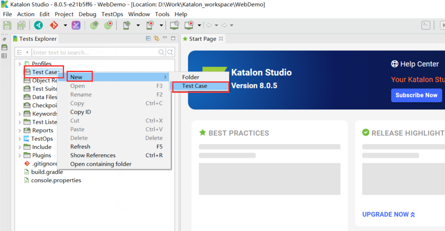Click the Spy Web globe icon

pyautogui.click(x=94, y=25)
